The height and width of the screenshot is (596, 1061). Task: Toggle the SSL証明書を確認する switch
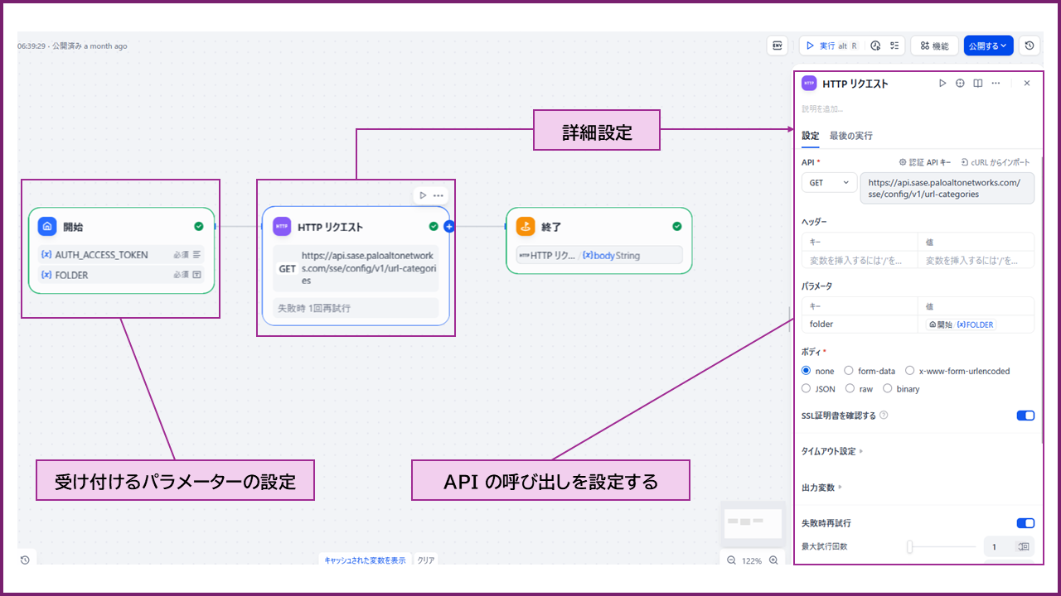[1025, 416]
